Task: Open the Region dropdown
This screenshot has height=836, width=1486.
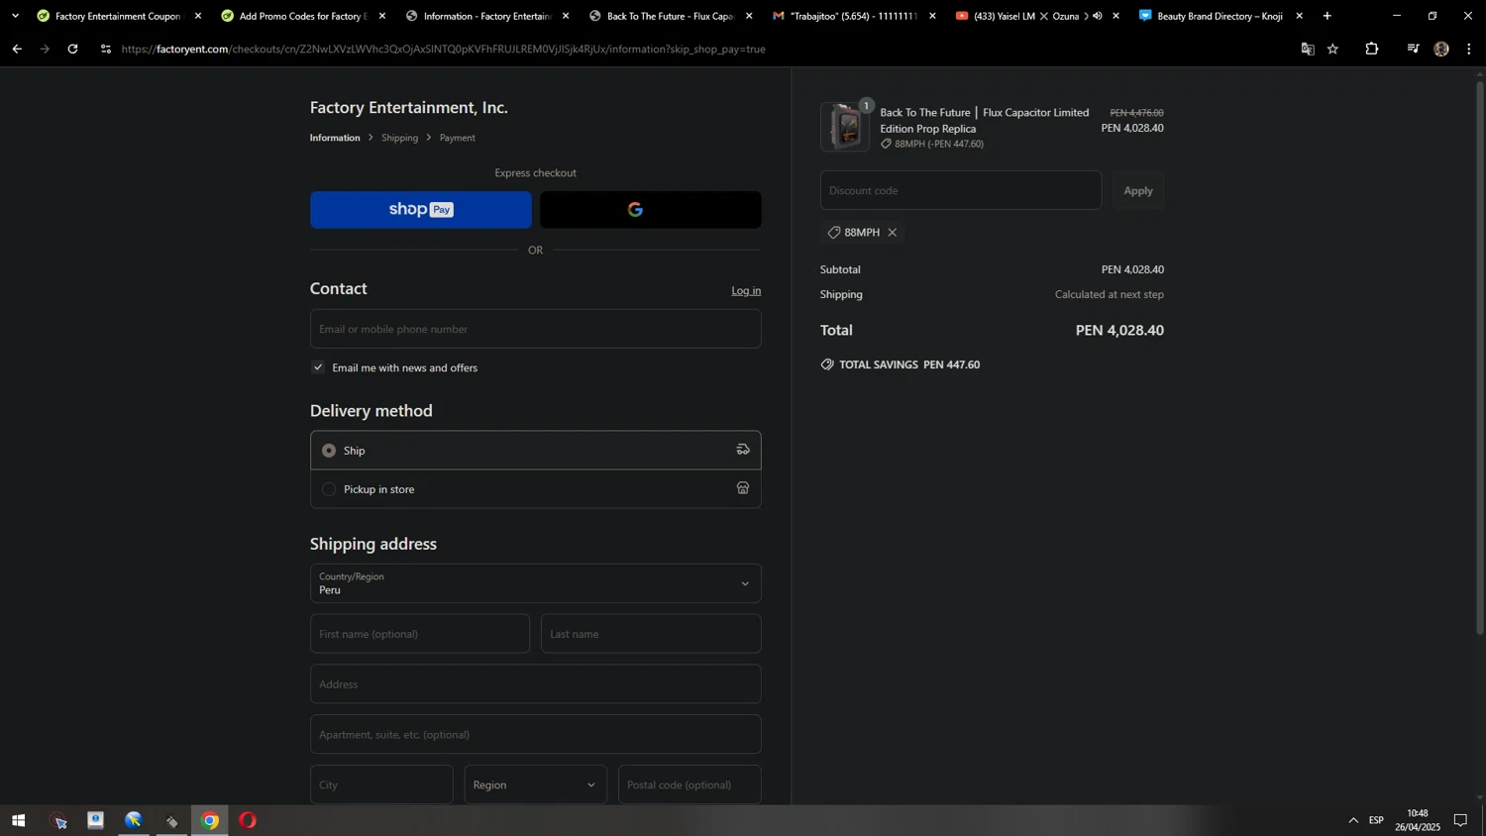Action: point(535,784)
